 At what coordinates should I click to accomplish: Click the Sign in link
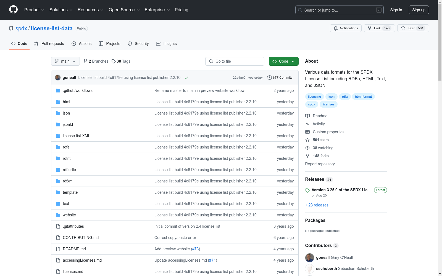tap(396, 10)
